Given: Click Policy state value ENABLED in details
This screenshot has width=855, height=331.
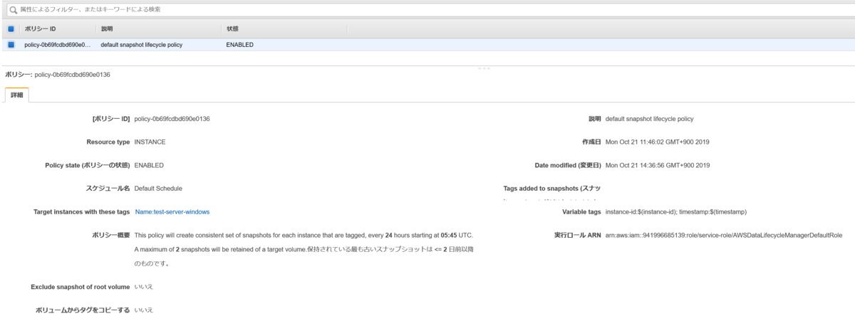Looking at the screenshot, I should [149, 165].
